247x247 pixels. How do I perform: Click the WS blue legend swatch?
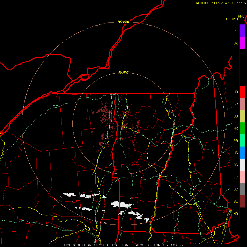242,153
